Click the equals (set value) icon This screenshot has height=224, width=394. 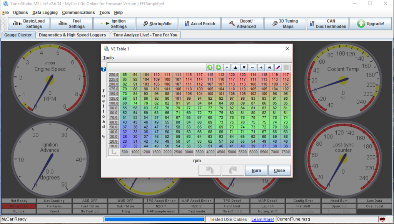pyautogui.click(x=227, y=68)
